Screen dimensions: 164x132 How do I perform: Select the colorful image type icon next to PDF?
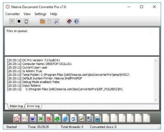(x=25, y=118)
